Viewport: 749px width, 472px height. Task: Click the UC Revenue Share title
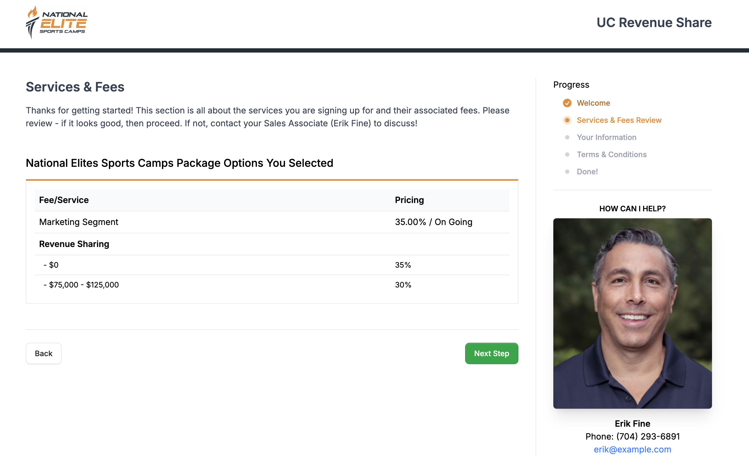tap(654, 23)
